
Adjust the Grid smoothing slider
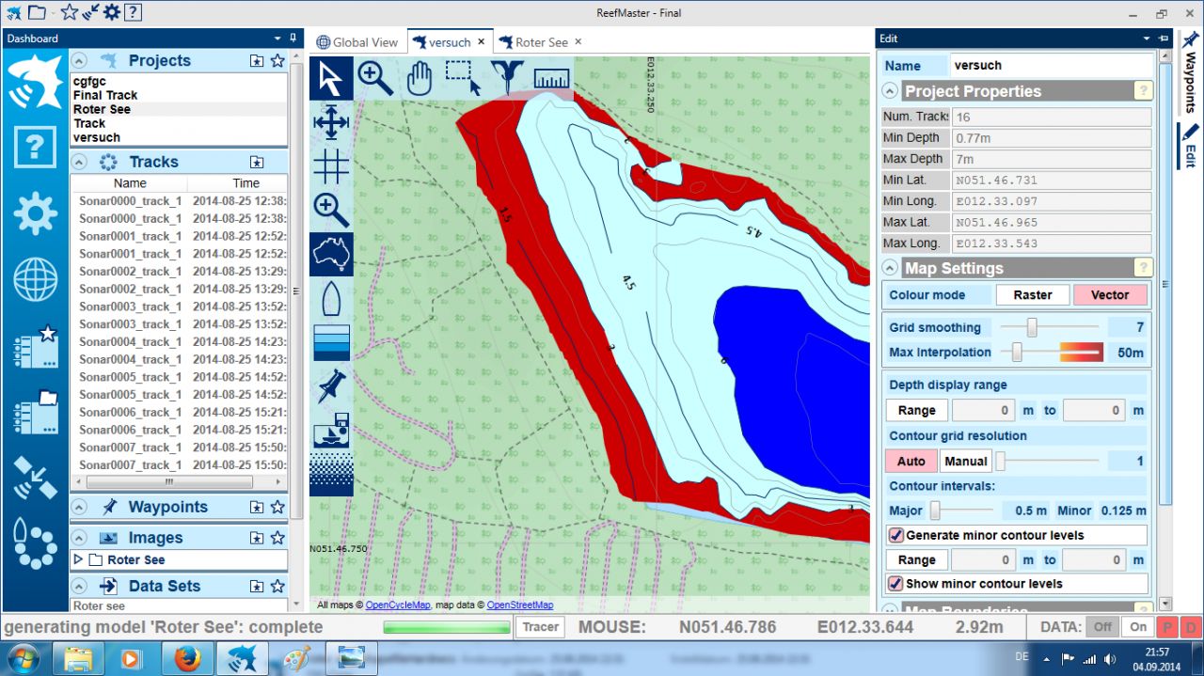coord(1032,327)
